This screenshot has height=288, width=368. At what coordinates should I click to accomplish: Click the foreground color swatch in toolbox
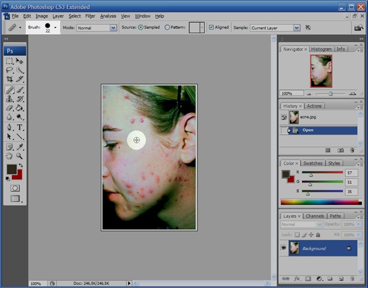[11, 168]
